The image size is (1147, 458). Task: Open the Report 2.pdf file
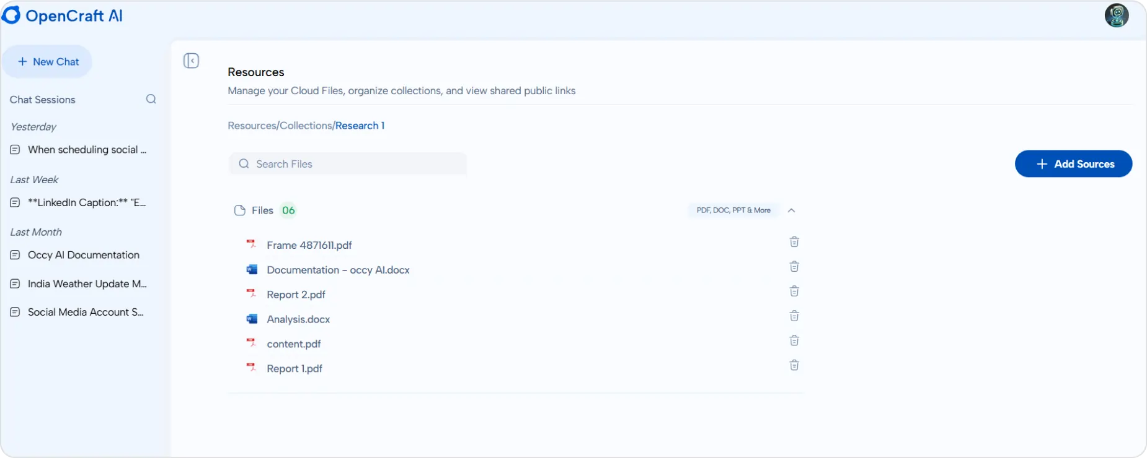pos(296,295)
